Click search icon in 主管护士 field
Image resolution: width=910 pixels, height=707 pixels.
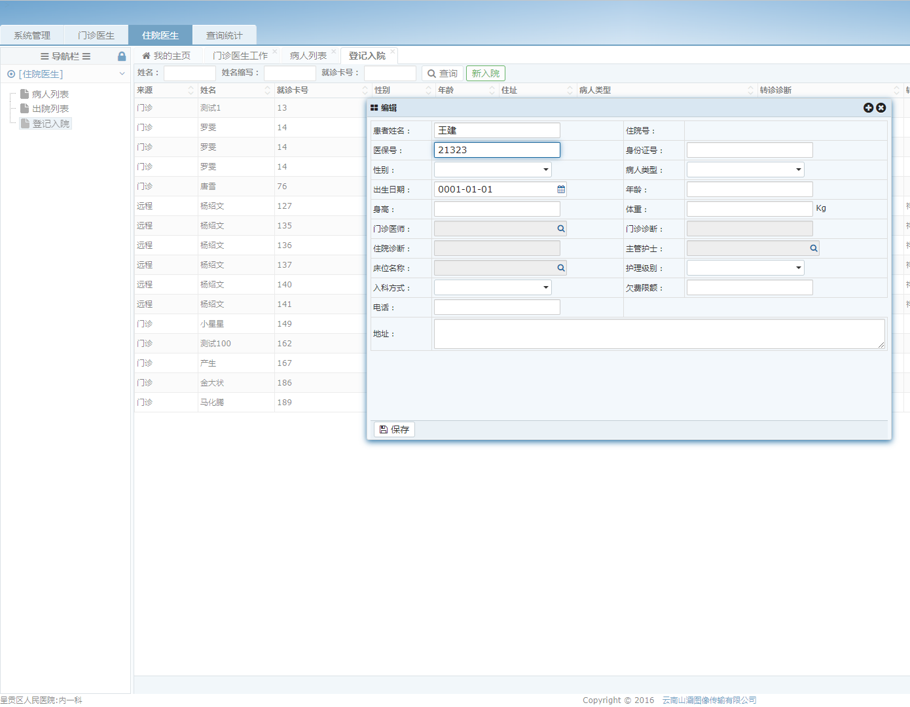814,248
